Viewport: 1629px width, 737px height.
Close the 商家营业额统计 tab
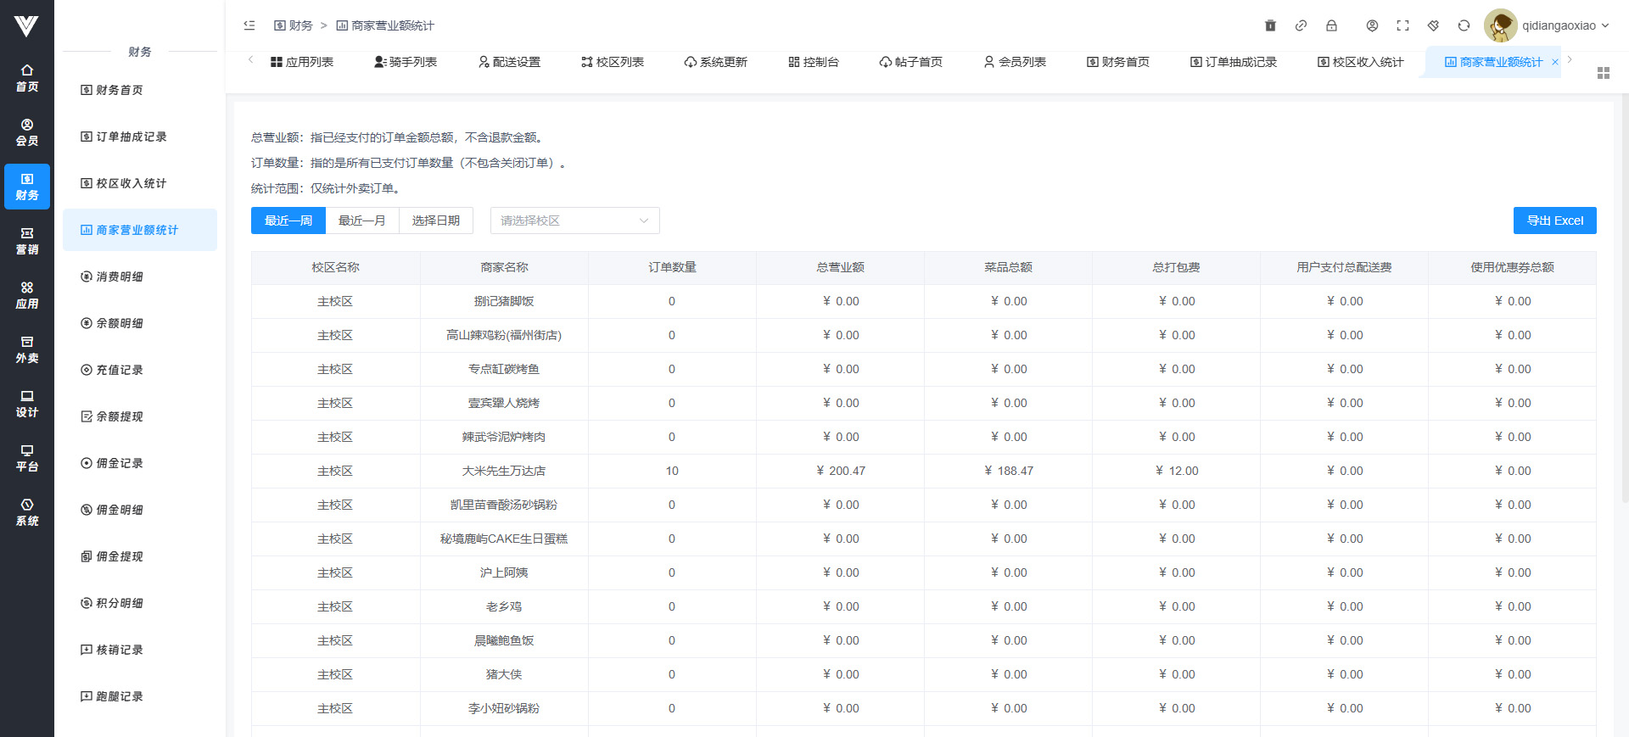(1554, 62)
